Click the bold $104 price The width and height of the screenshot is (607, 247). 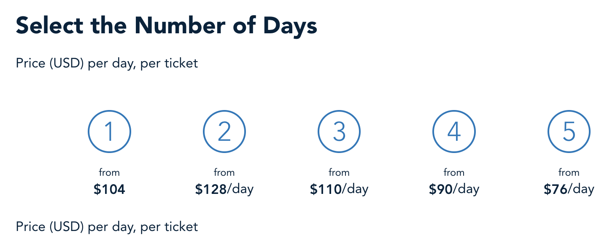(x=109, y=190)
